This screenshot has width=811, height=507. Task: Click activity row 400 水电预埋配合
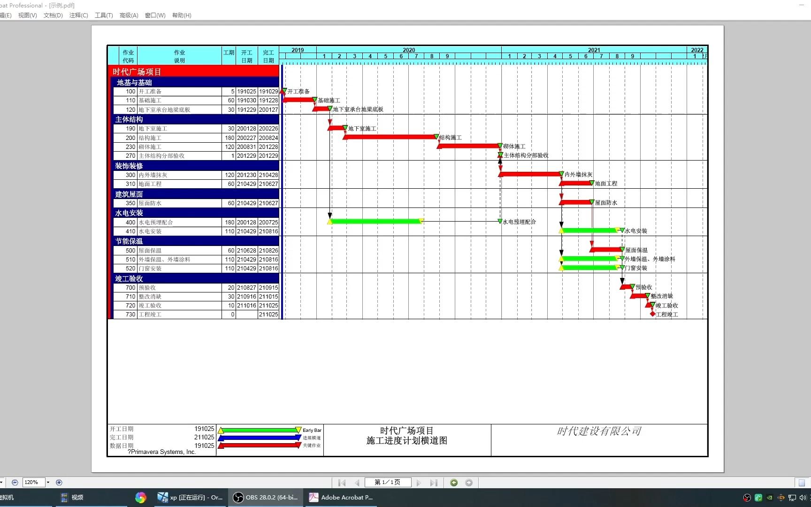point(196,223)
